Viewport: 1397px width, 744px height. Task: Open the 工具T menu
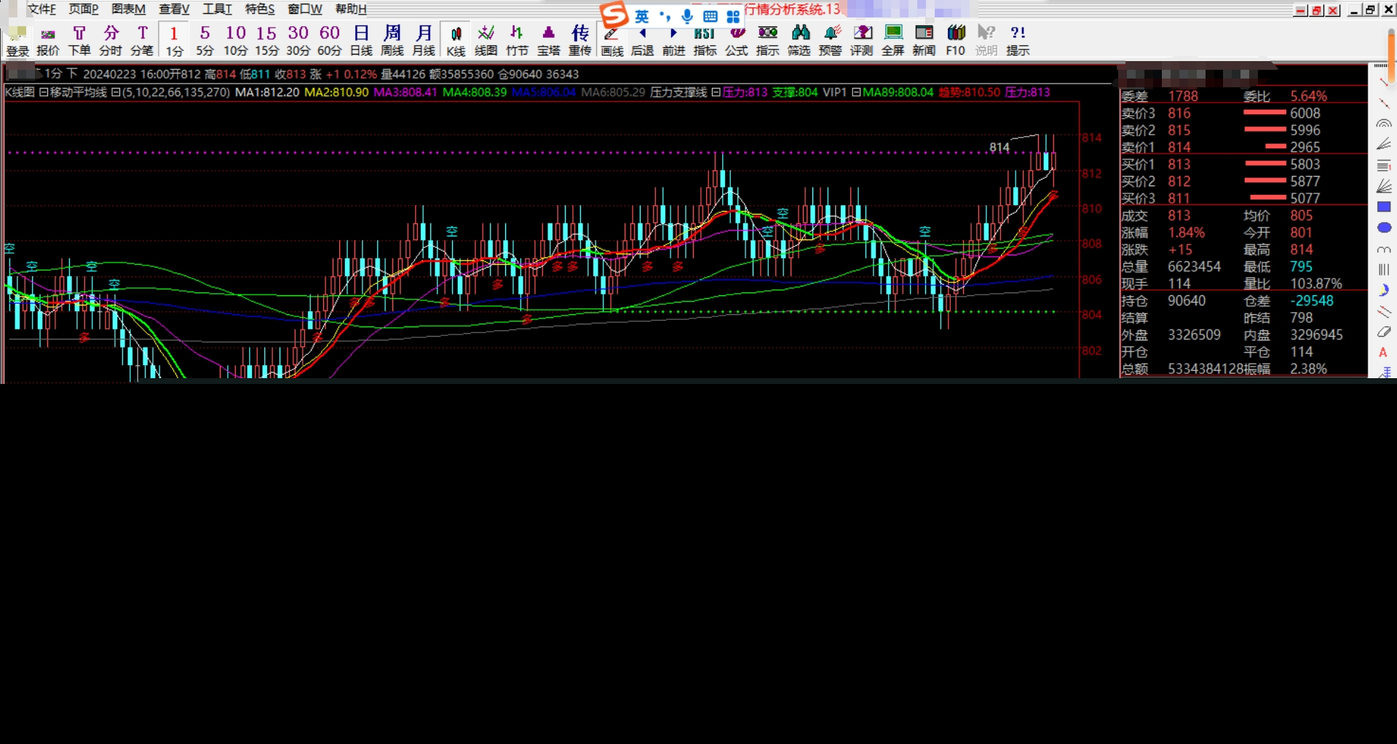click(216, 9)
